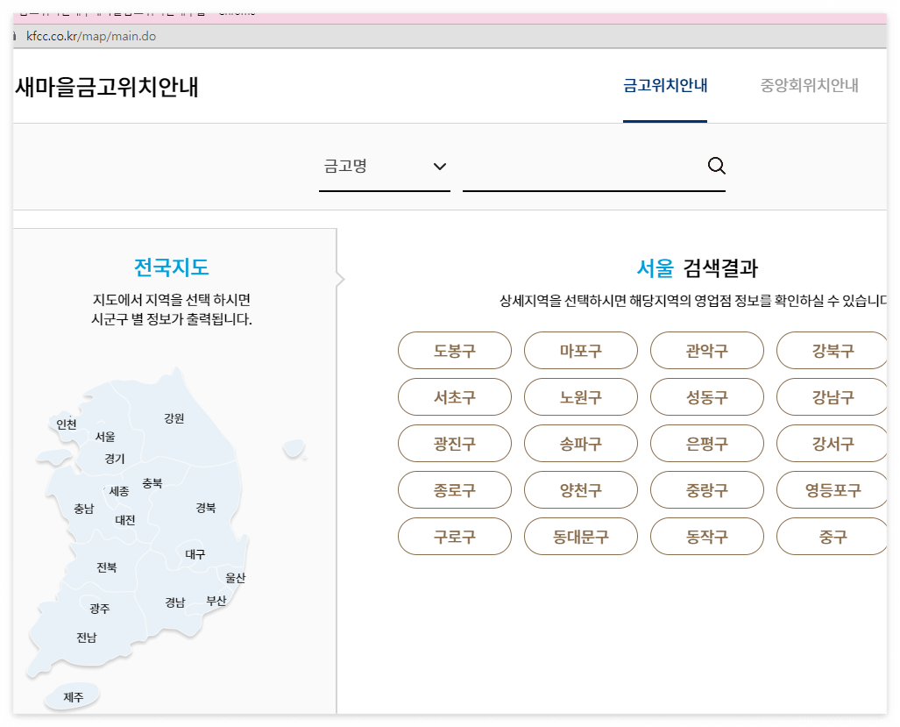Select 강남구 from the district list
This screenshot has width=900, height=727.
pyautogui.click(x=833, y=396)
